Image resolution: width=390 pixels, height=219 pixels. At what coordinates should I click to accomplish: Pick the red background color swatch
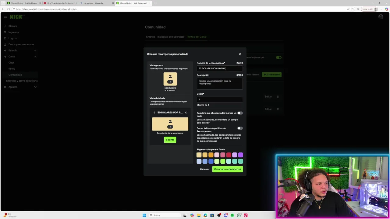(229, 155)
